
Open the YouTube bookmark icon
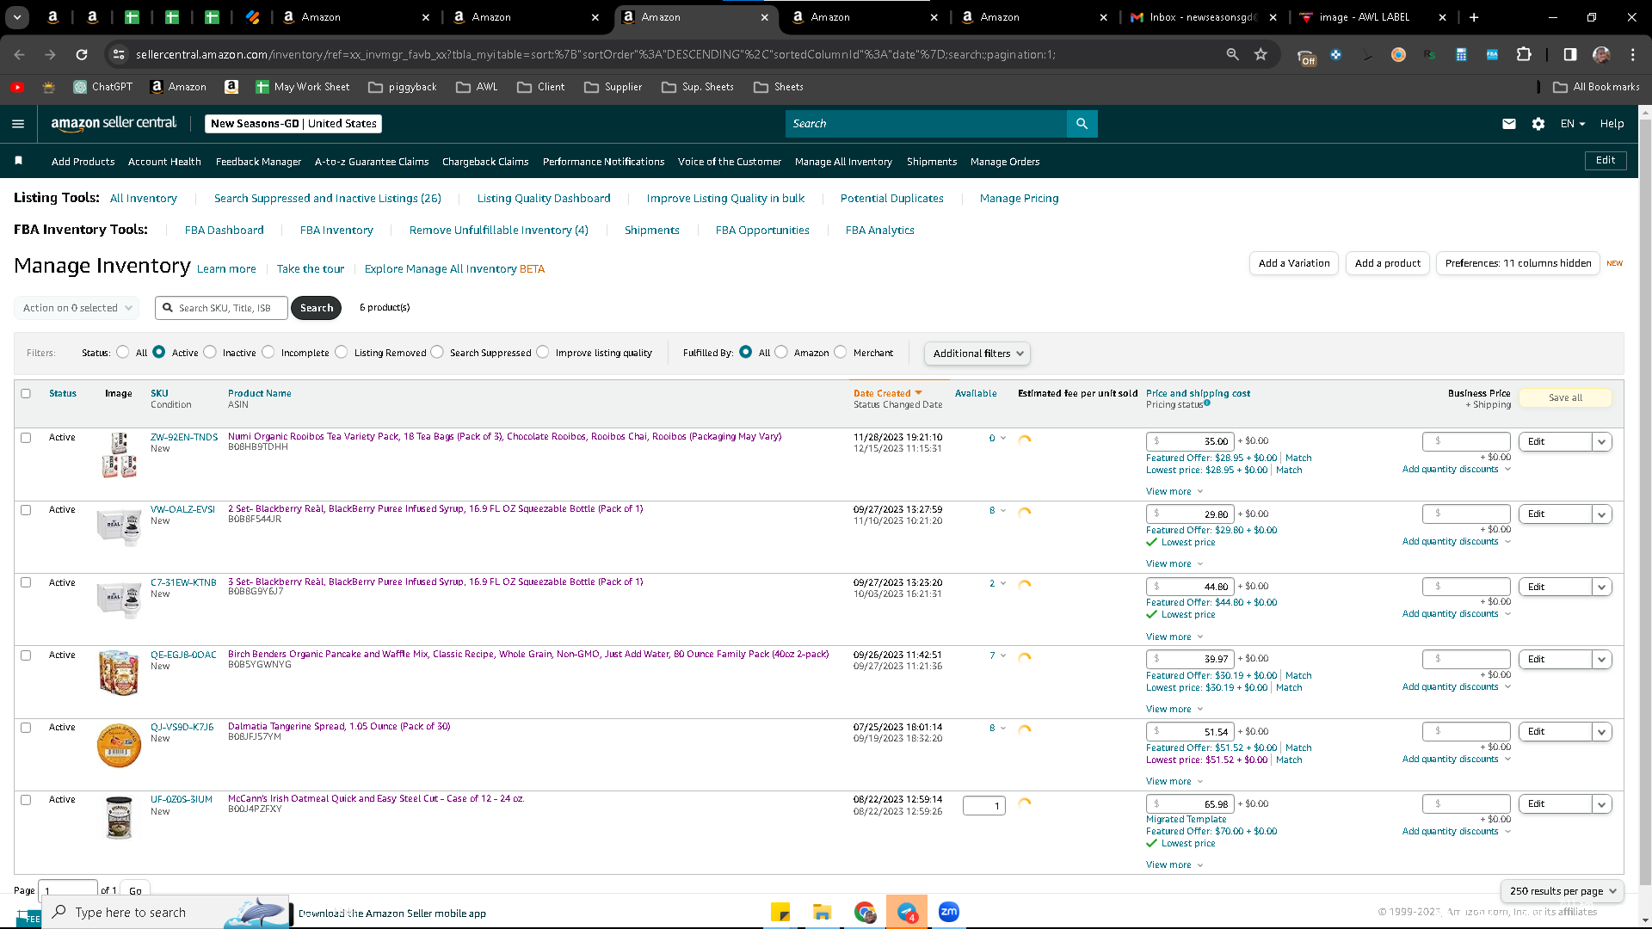click(x=17, y=87)
